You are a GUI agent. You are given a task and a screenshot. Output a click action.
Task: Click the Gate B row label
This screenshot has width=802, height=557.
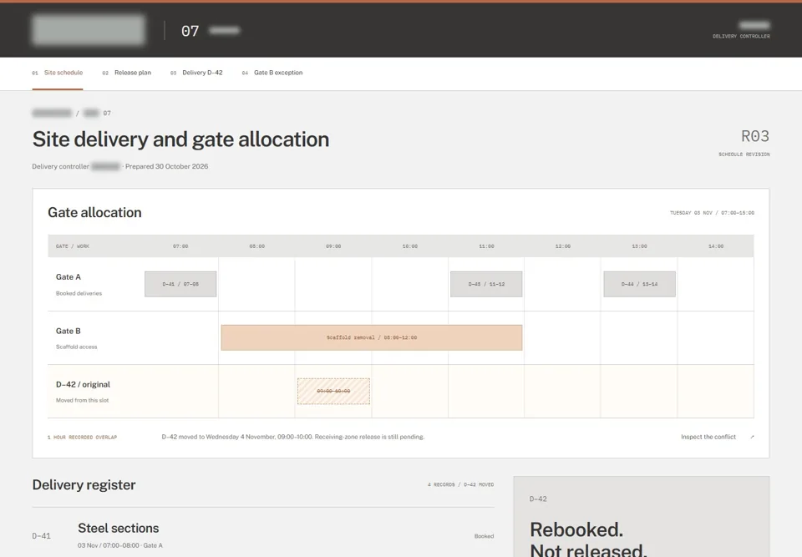click(x=68, y=331)
